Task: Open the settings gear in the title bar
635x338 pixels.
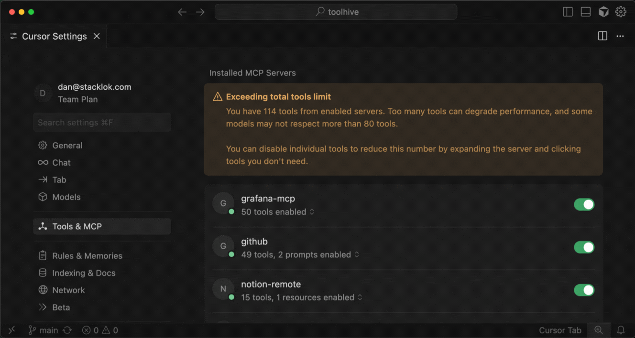Action: tap(621, 11)
